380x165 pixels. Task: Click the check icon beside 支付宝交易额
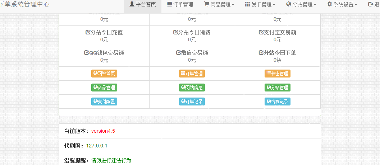tap(261, 32)
